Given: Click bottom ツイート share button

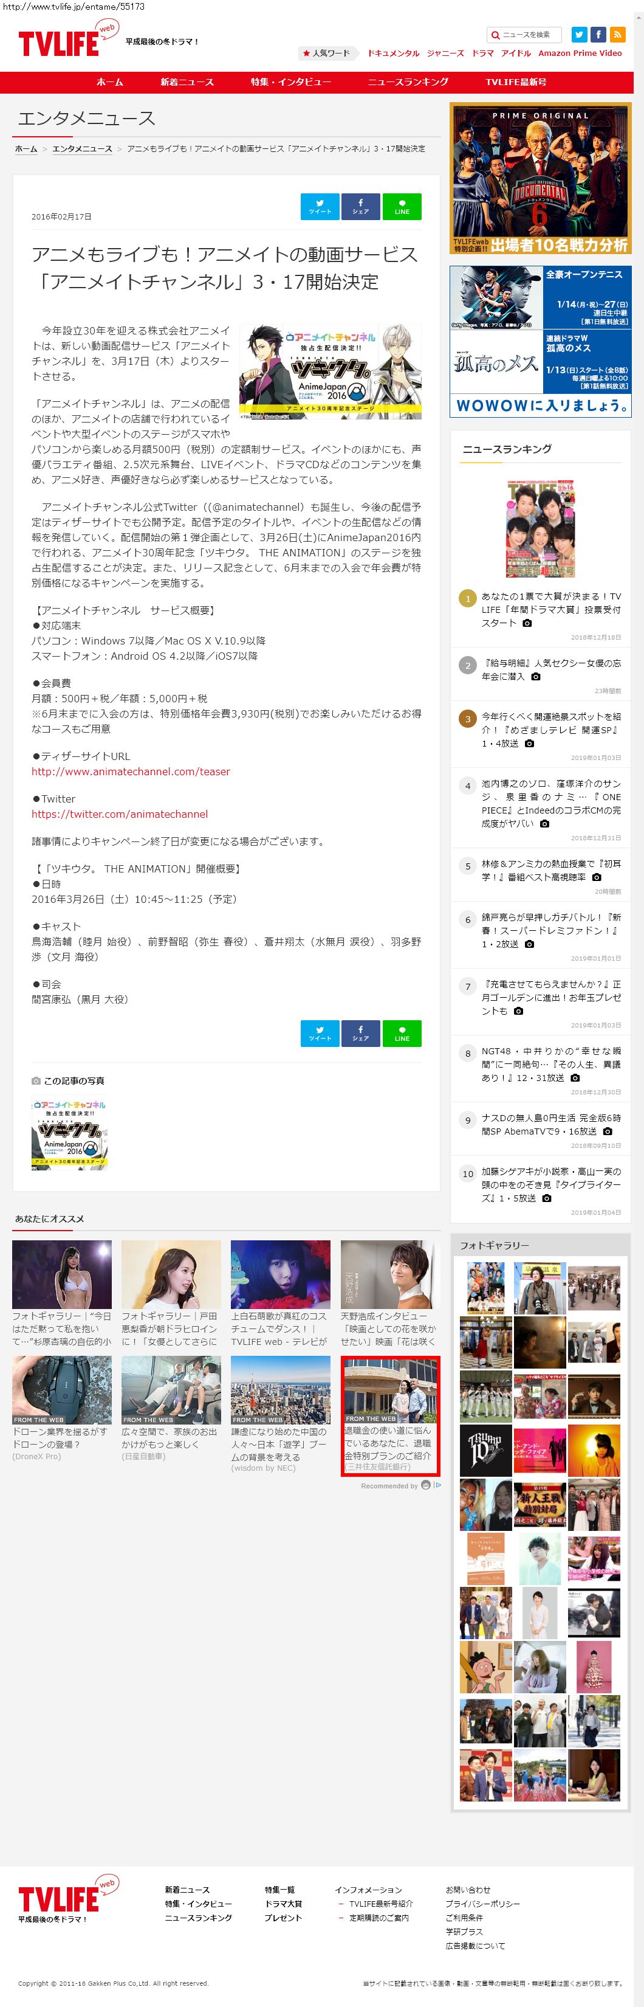Looking at the screenshot, I should 320,1033.
